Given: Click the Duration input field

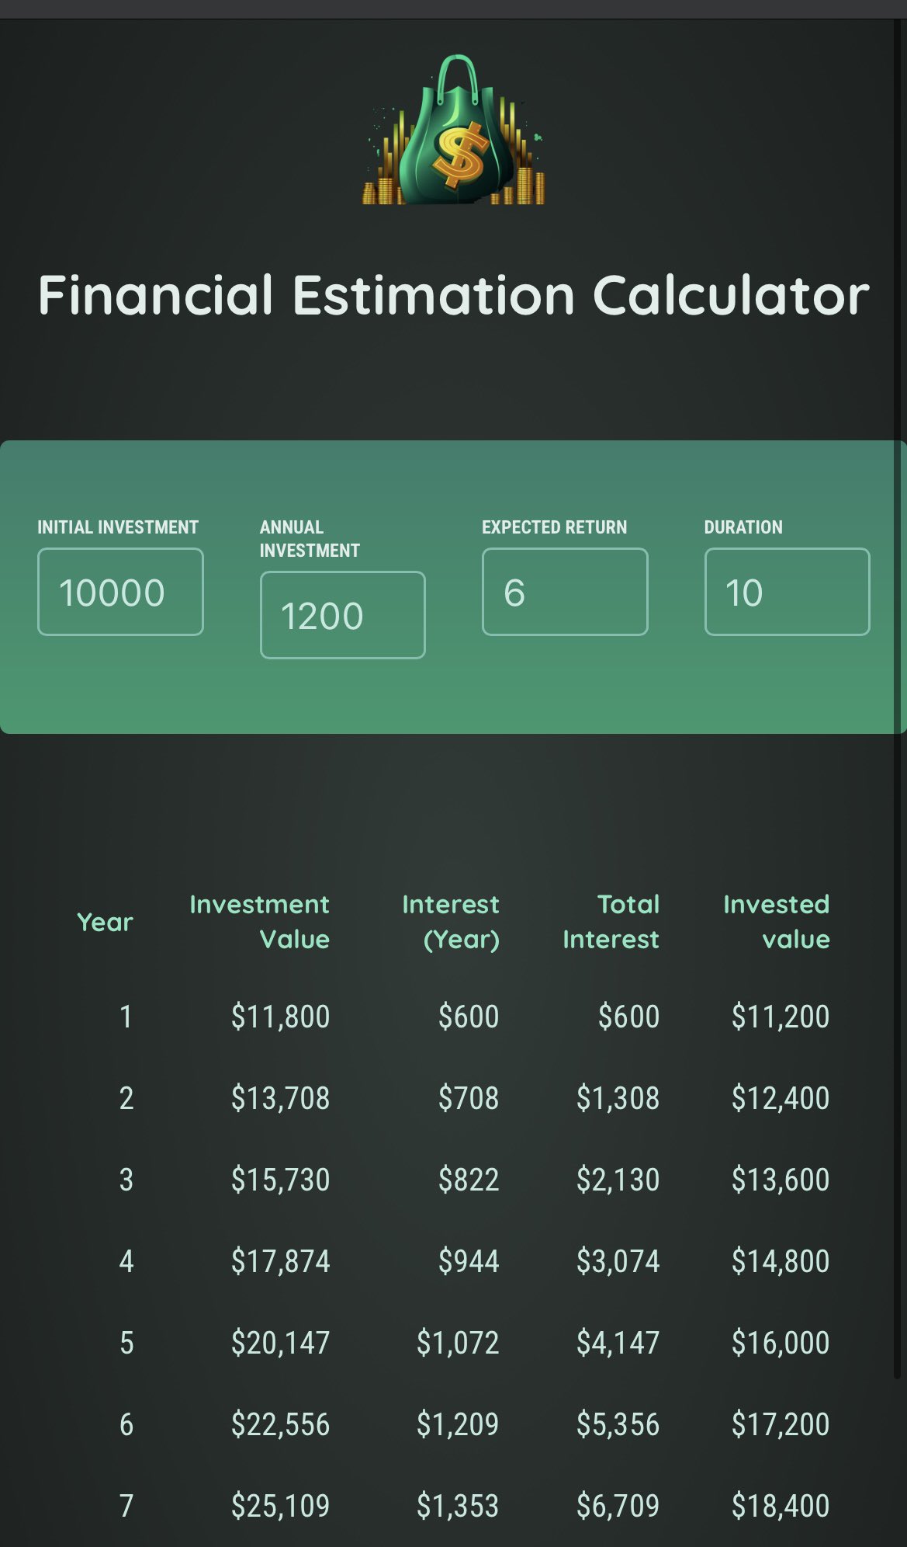Looking at the screenshot, I should click(787, 592).
